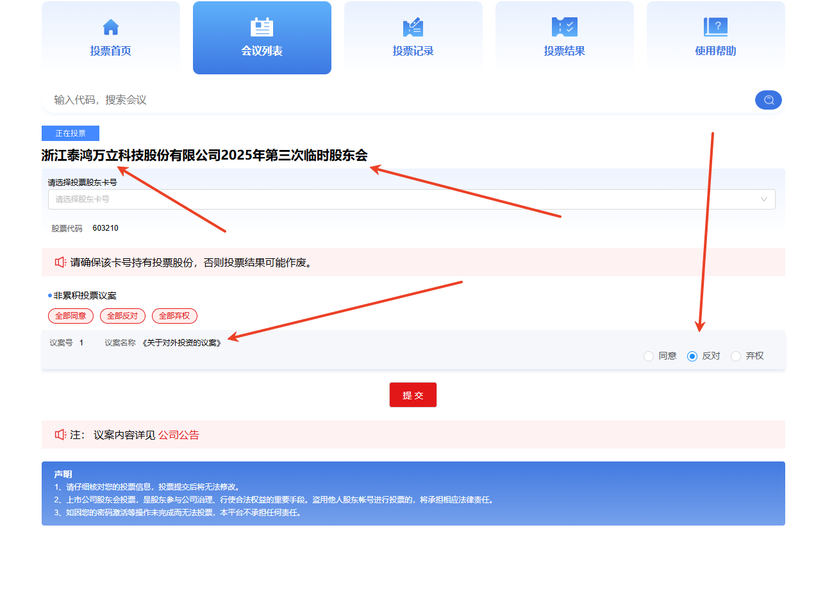Open the 投票首页 tab label
Viewport: 816px width, 589px height.
tap(111, 51)
